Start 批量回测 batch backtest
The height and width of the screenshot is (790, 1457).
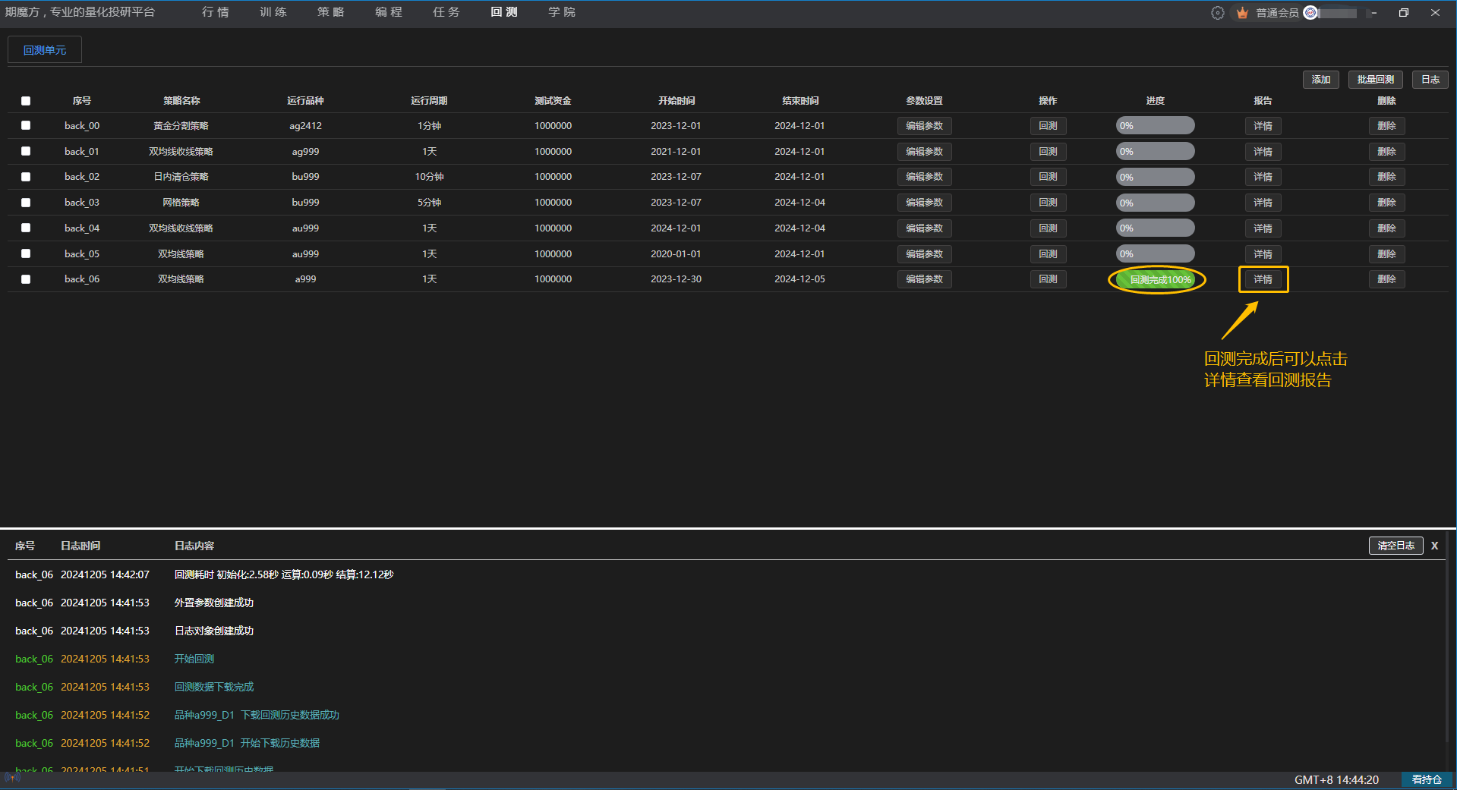coord(1375,80)
